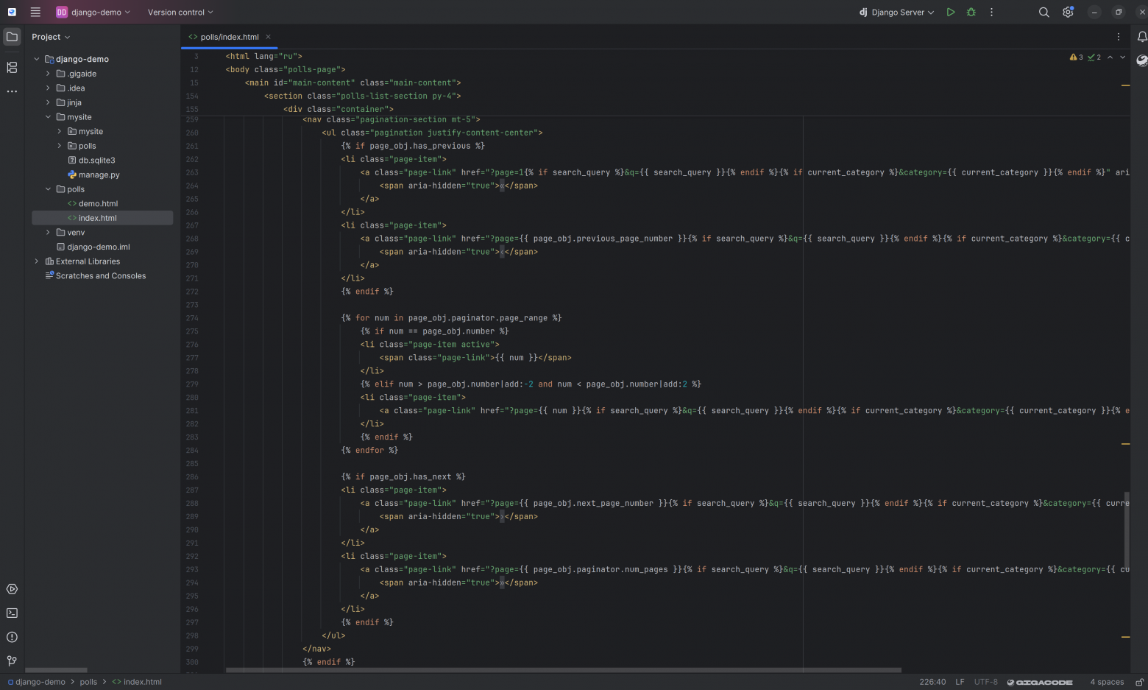This screenshot has height=690, width=1148.
Task: Open IDE settings gear
Action: pos(1068,12)
